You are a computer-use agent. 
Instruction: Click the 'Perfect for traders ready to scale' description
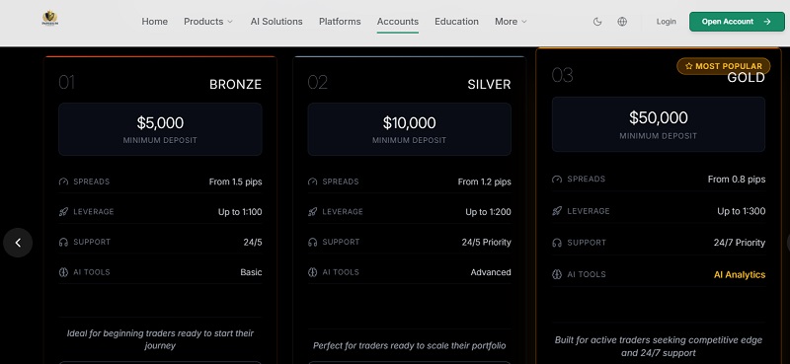point(409,346)
